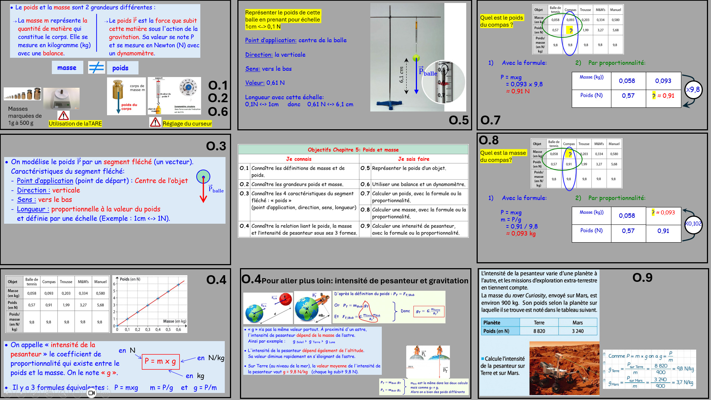Screen dimensions: 711x400
Task: Click 'Représenter le poids de cette balle' highlighted instruction
Action: [283, 19]
